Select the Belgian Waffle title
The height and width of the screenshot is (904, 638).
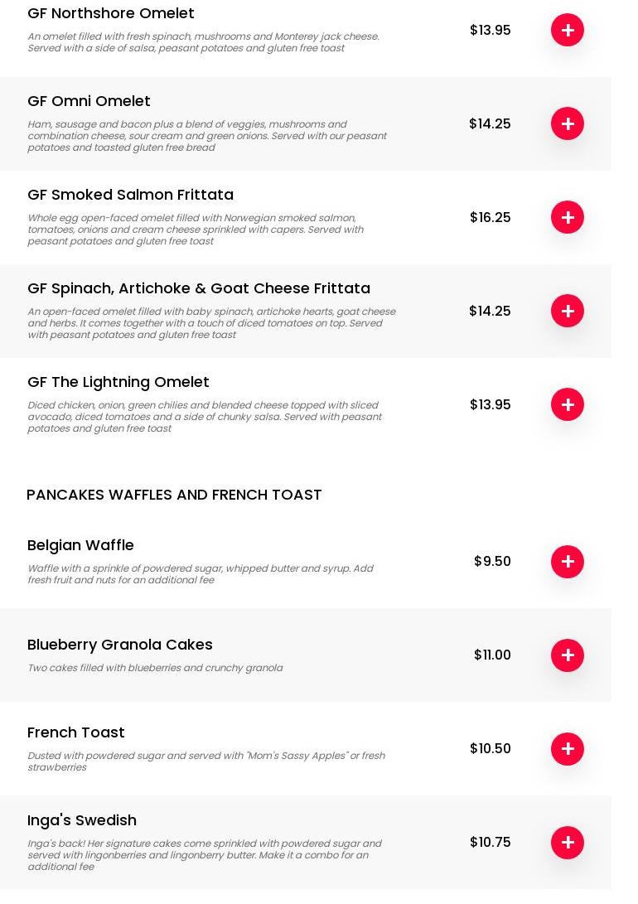coord(80,545)
